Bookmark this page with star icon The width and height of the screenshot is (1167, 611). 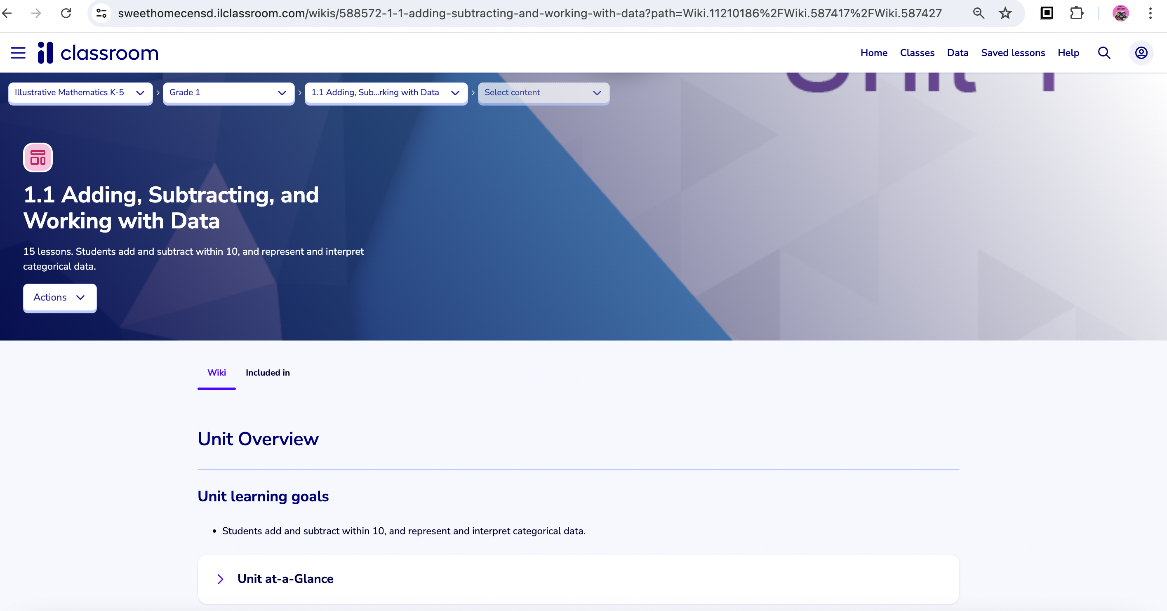1005,13
